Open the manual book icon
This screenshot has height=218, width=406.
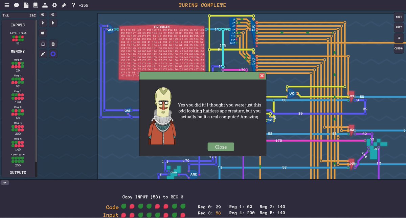pyautogui.click(x=35, y=5)
